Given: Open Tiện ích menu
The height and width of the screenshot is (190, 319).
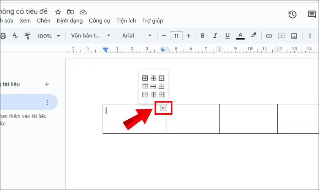Looking at the screenshot, I should (x=126, y=21).
